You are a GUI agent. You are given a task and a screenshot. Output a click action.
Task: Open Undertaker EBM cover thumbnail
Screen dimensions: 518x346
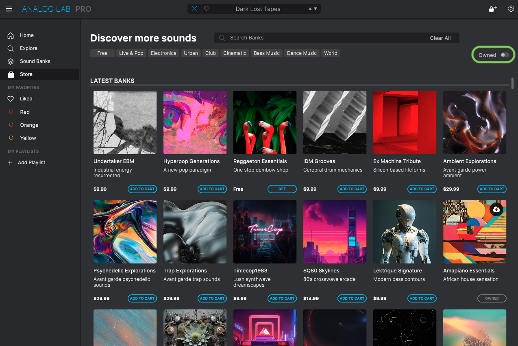pyautogui.click(x=125, y=122)
